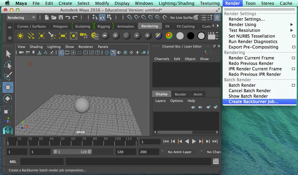Toggle the resolution gate in the viewport
298x175 pixels.
pyautogui.click(x=73, y=52)
